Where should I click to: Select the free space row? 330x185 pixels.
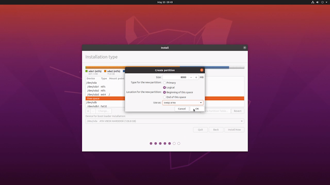click(165, 98)
